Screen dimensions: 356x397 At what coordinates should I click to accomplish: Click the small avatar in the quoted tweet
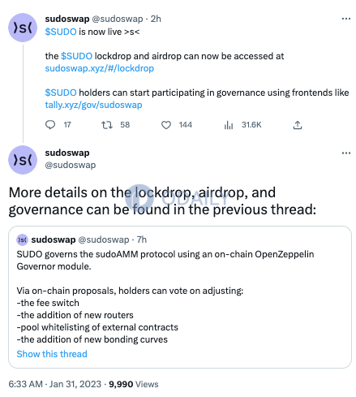click(x=22, y=239)
